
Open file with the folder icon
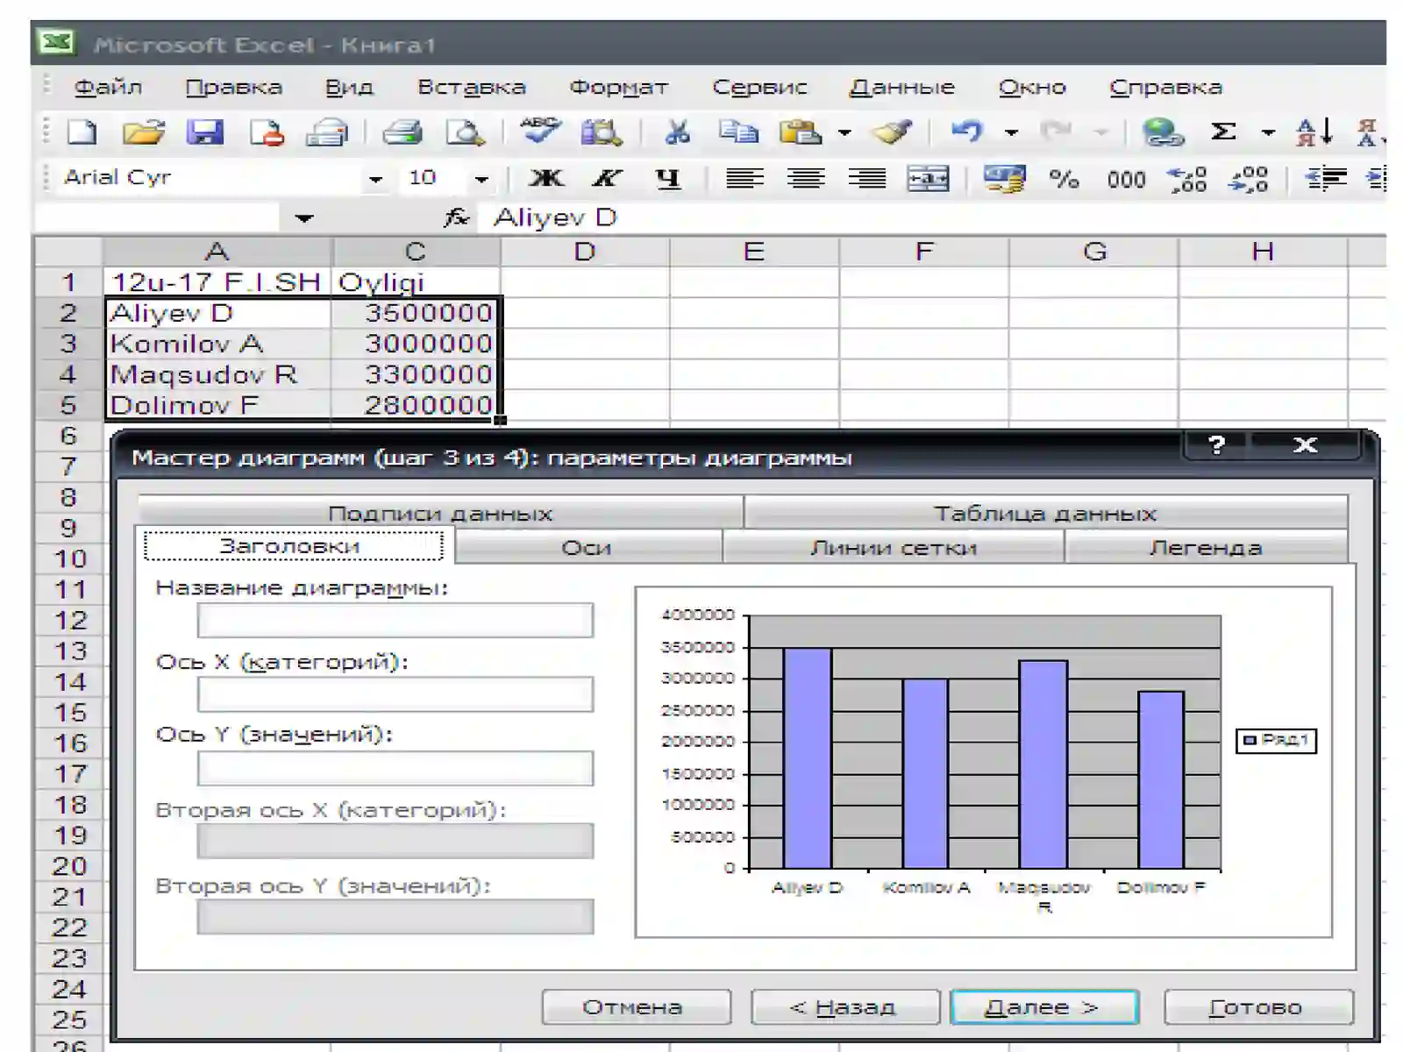pos(144,132)
